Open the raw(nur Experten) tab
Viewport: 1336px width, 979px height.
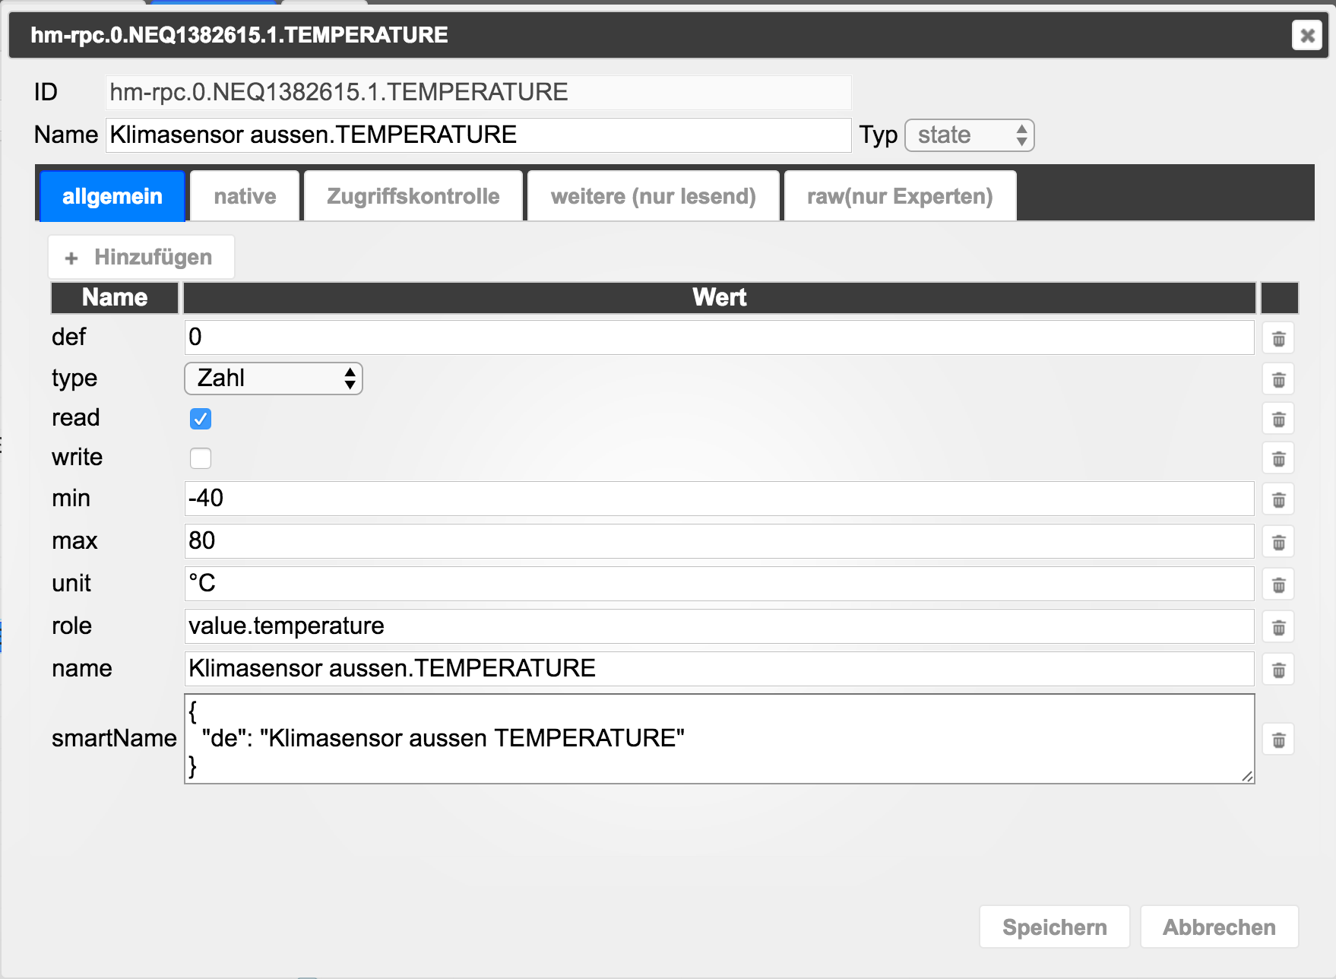click(900, 196)
